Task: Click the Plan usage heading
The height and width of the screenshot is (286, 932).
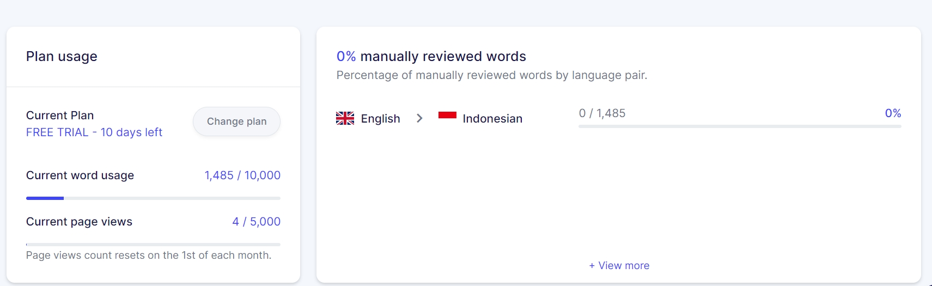Action: click(62, 57)
